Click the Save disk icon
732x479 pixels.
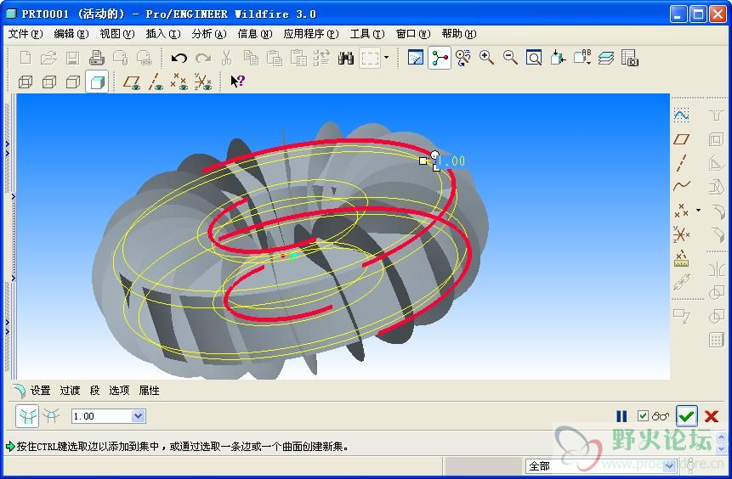point(72,58)
